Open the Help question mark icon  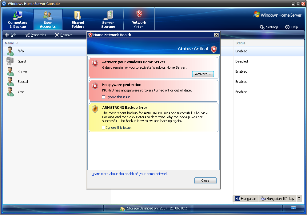pos(287,27)
